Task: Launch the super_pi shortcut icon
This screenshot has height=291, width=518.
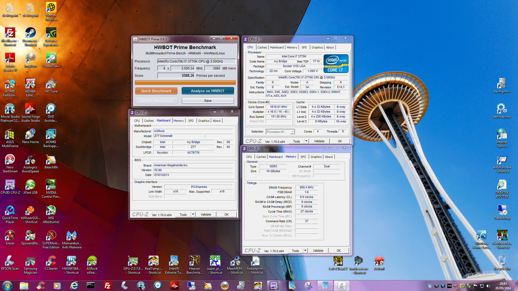Action: [215, 265]
